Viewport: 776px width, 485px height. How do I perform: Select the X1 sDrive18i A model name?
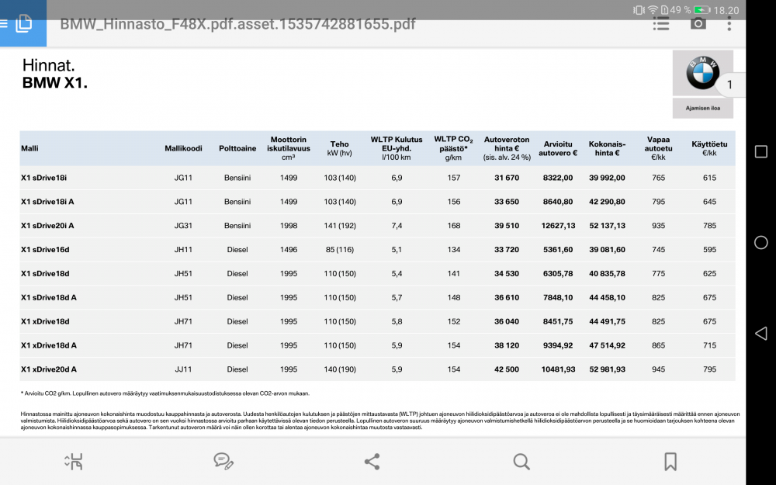point(47,202)
